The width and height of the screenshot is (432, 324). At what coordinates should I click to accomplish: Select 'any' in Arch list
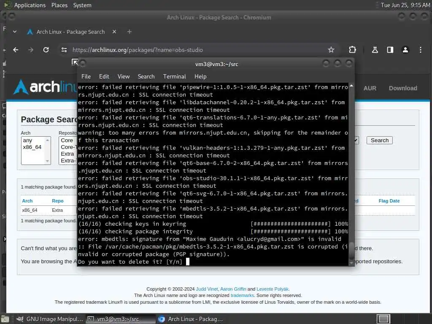(x=27, y=140)
